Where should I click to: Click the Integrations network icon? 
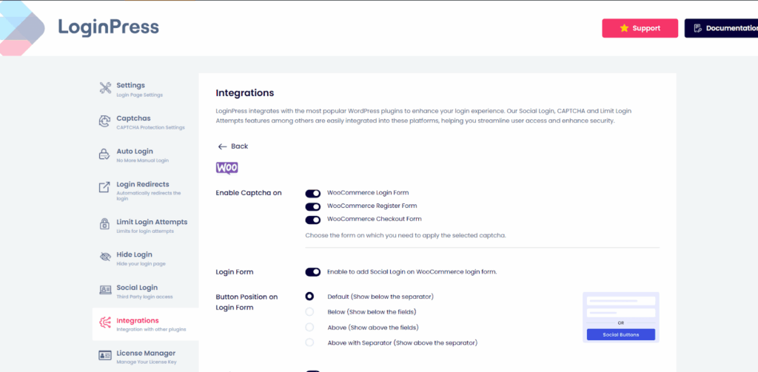(105, 322)
